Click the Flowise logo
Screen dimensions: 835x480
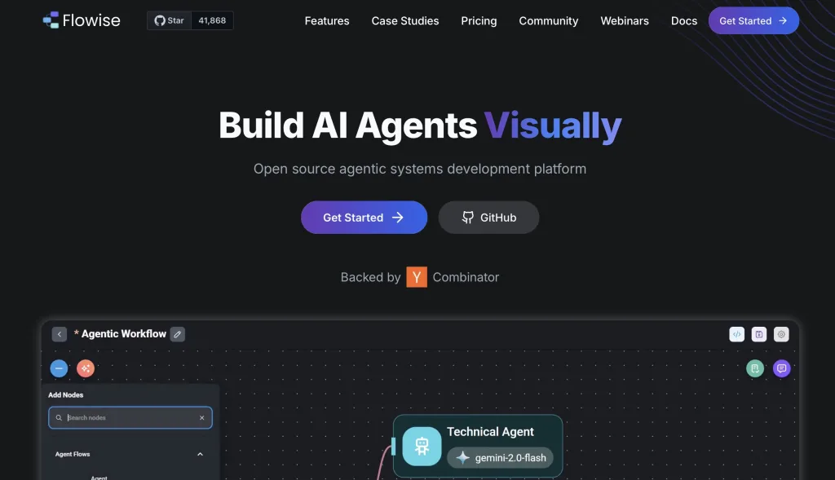[x=82, y=20]
